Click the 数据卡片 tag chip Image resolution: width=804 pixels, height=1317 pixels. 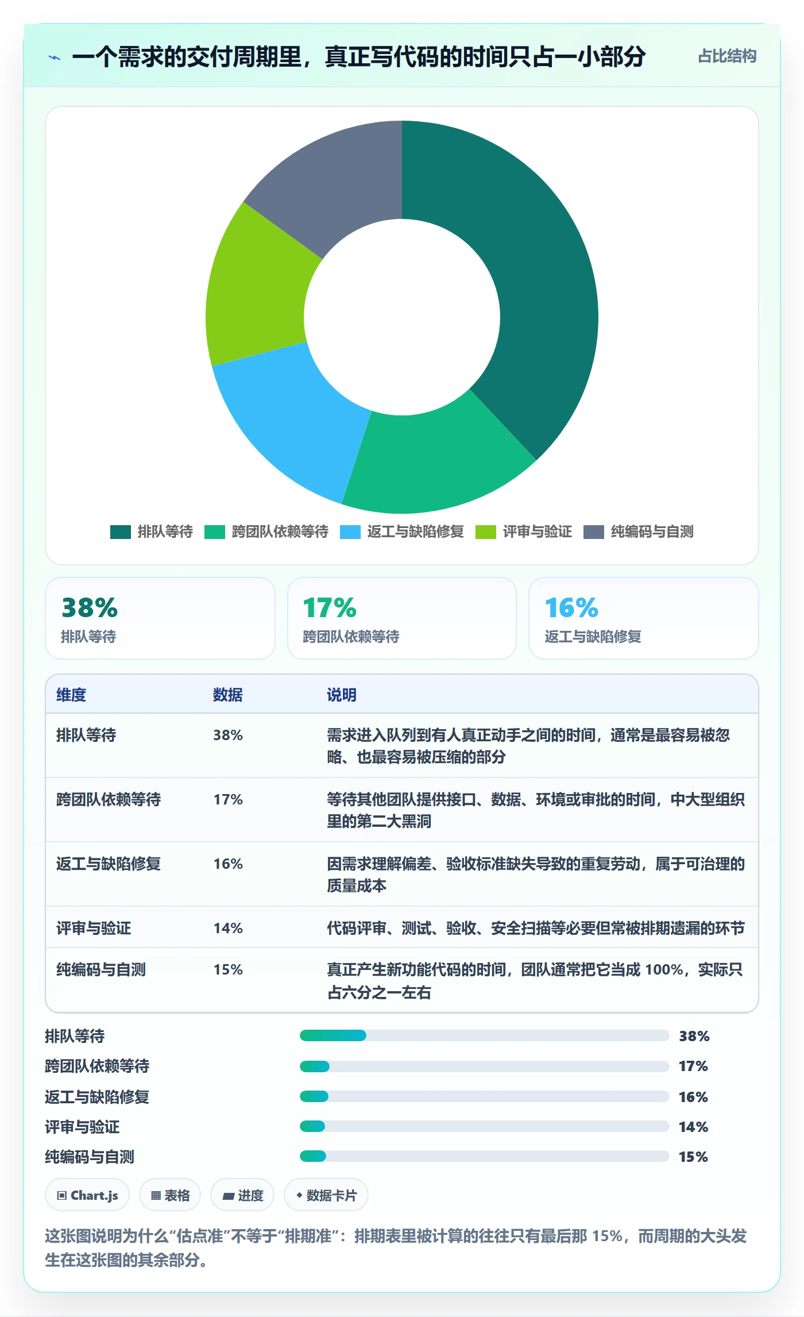(x=326, y=1195)
